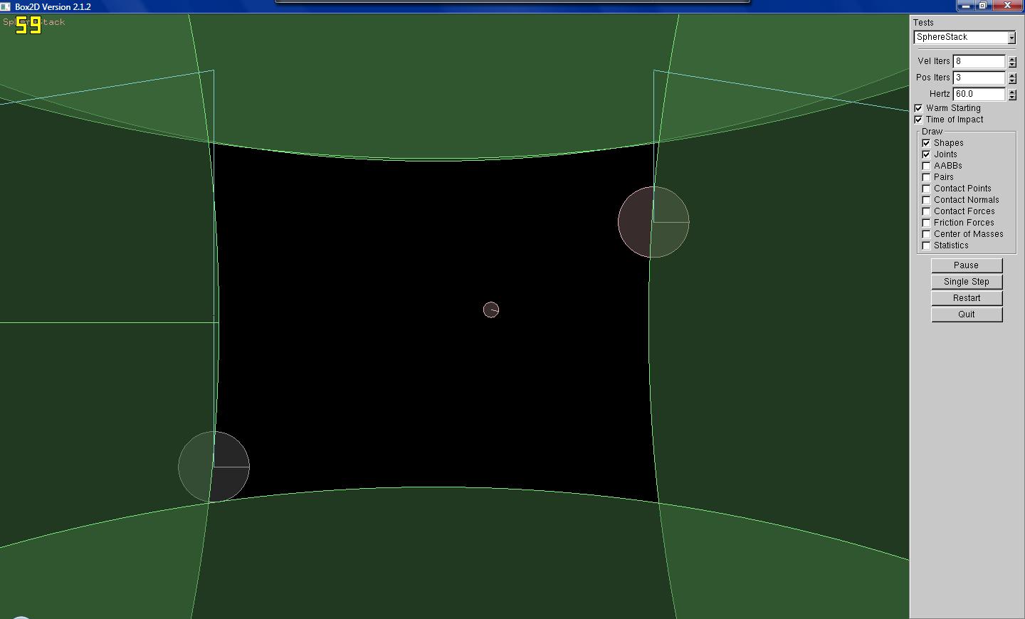The height and width of the screenshot is (619, 1025).
Task: Click the Quit button
Action: click(x=967, y=314)
